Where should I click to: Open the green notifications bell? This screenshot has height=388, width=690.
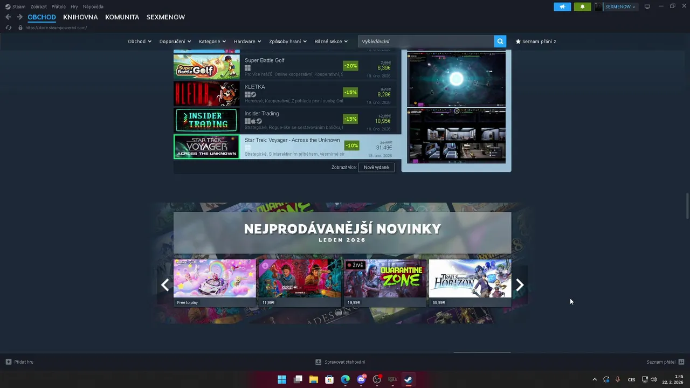pos(582,6)
